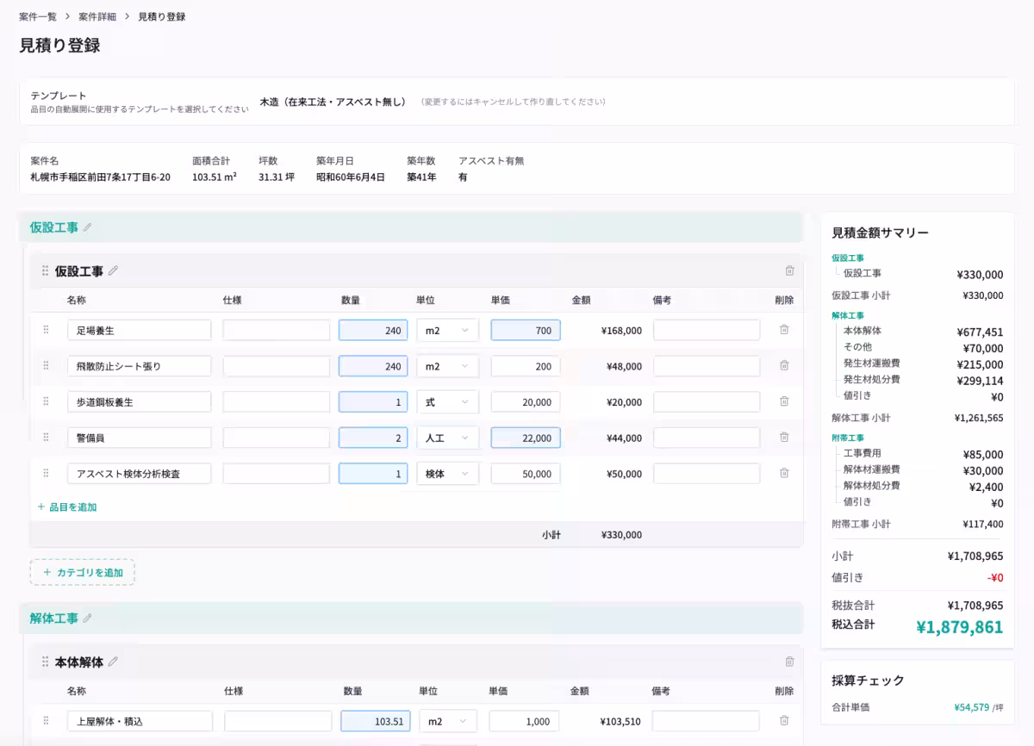Delete the 警備員 row via trash icon
The image size is (1034, 746).
[x=784, y=437]
